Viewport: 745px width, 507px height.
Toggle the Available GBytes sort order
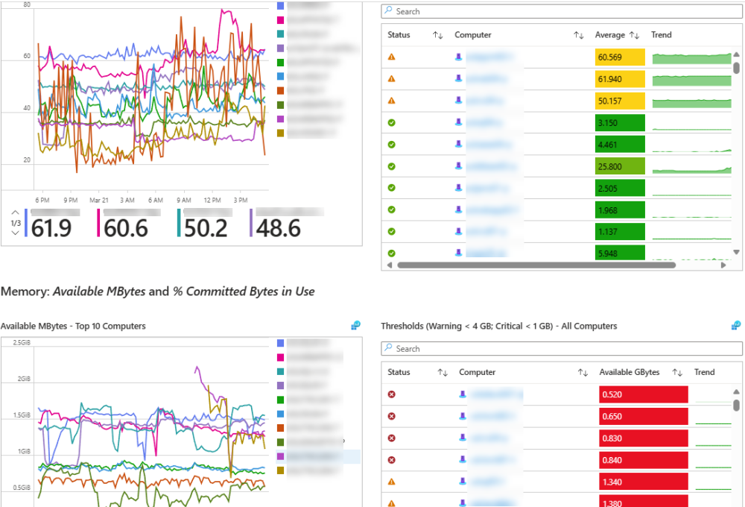coord(677,372)
